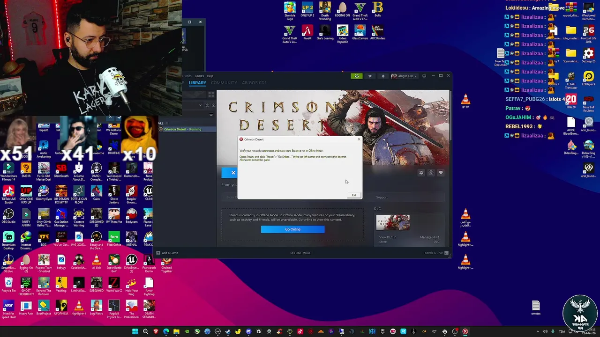The width and height of the screenshot is (600, 337).
Task: Click Add a Game in Steam
Action: coord(167,253)
